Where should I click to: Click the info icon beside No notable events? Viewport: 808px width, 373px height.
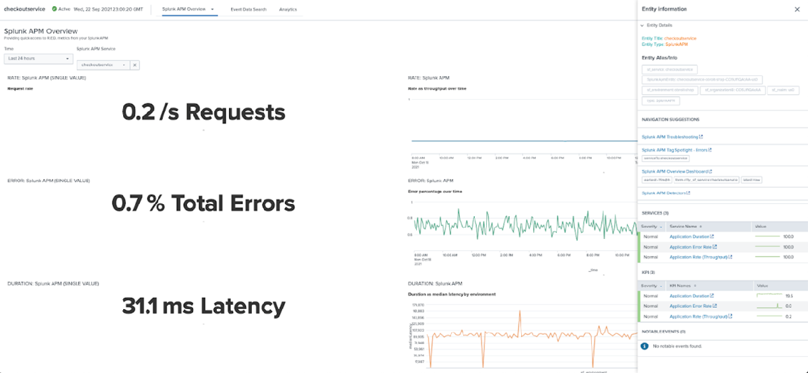click(x=644, y=345)
